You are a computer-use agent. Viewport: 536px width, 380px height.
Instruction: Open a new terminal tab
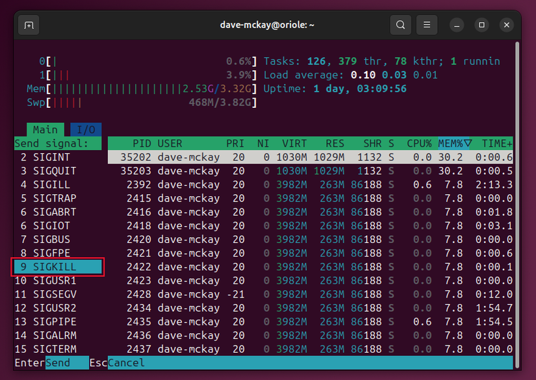click(27, 25)
